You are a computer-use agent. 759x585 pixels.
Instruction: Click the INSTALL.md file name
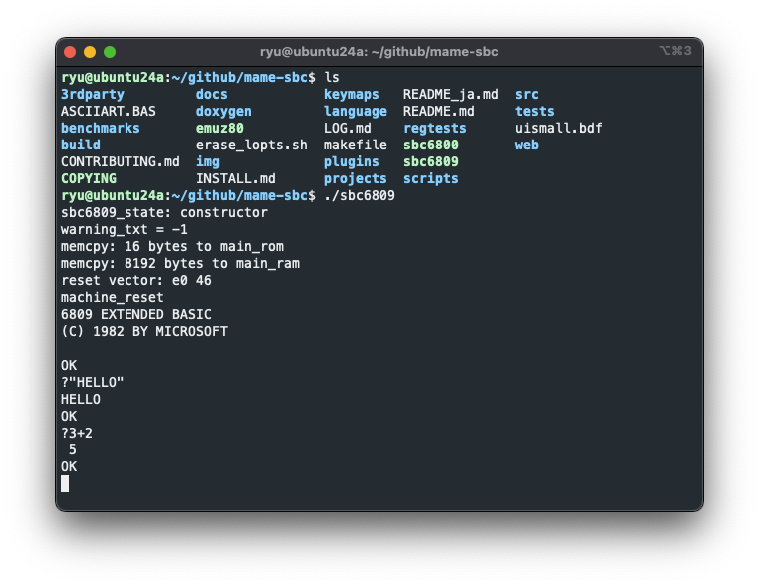[x=236, y=178]
